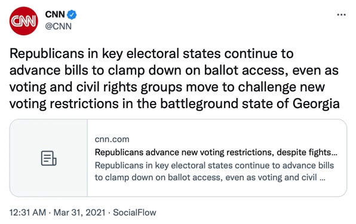Image resolution: width=356 pixels, height=224 pixels.
Task: Click tweet line starting 'Republicans in key electoral'
Action: pos(152,54)
